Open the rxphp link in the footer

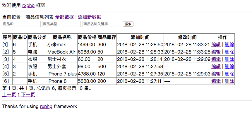pos(46,106)
